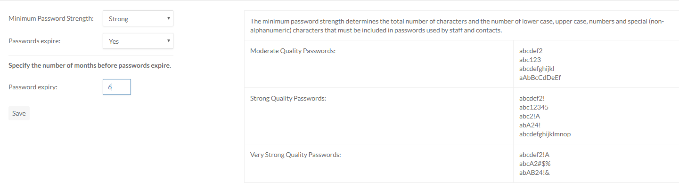Click the months-before-expiry instruction heading
This screenshot has height=196, width=679.
click(90, 65)
